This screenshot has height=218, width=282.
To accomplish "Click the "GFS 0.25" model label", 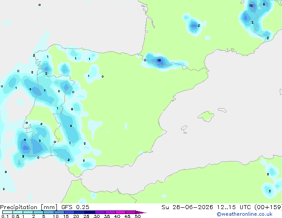I will tap(75, 207).
